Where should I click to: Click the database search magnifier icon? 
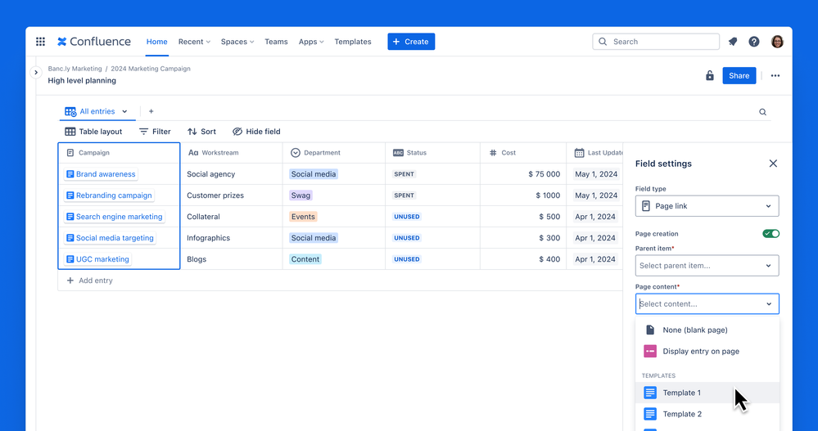pos(762,112)
